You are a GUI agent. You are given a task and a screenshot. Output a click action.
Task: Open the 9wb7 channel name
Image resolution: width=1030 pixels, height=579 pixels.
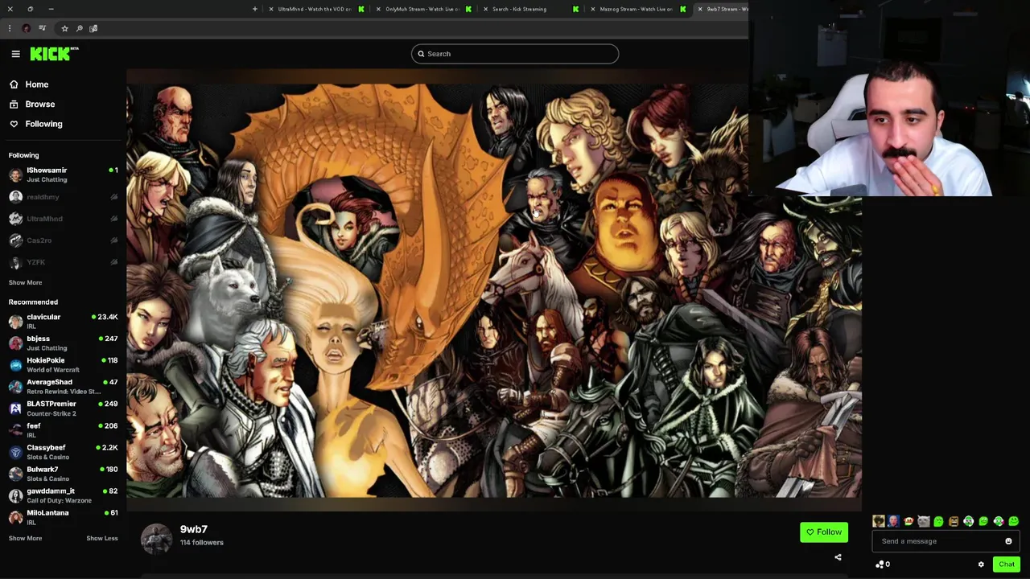pyautogui.click(x=193, y=529)
